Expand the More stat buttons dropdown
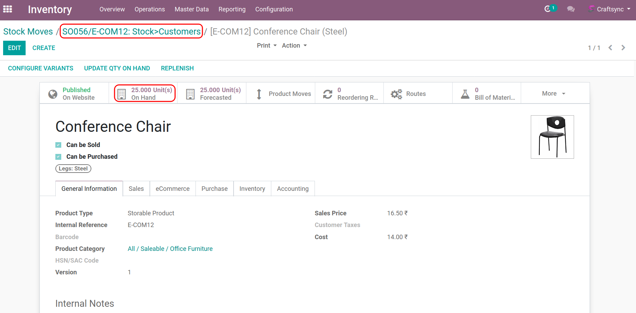This screenshot has width=636, height=313. [x=554, y=94]
